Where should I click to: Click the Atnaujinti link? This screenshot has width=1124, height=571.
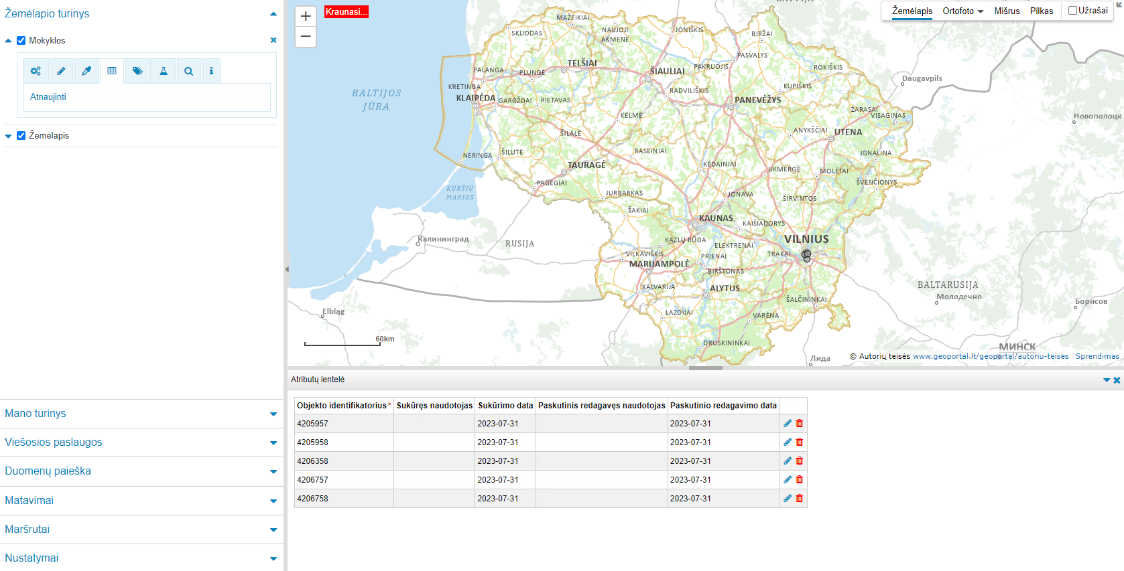pos(48,97)
